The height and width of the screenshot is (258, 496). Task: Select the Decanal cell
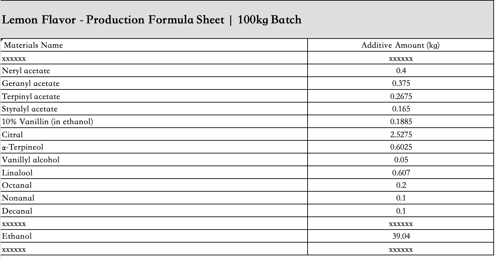click(154, 211)
